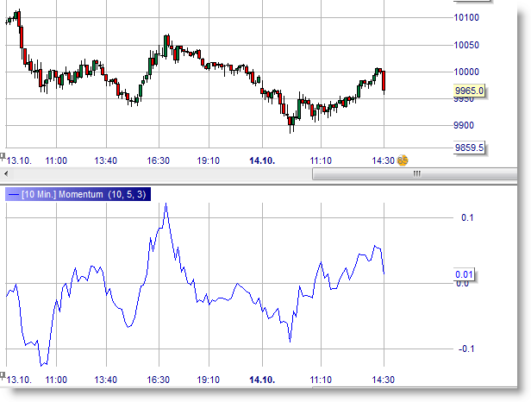This screenshot has height=402, width=531.
Task: Click the bold 14.10. date on the price chart axis
Action: tap(262, 160)
